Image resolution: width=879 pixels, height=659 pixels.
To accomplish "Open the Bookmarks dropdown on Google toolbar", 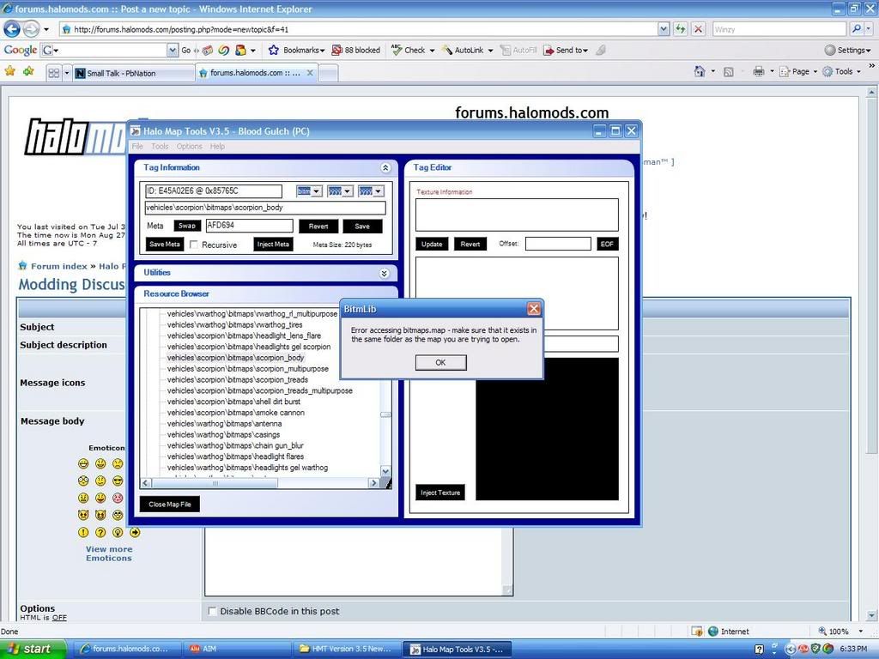I will 296,50.
